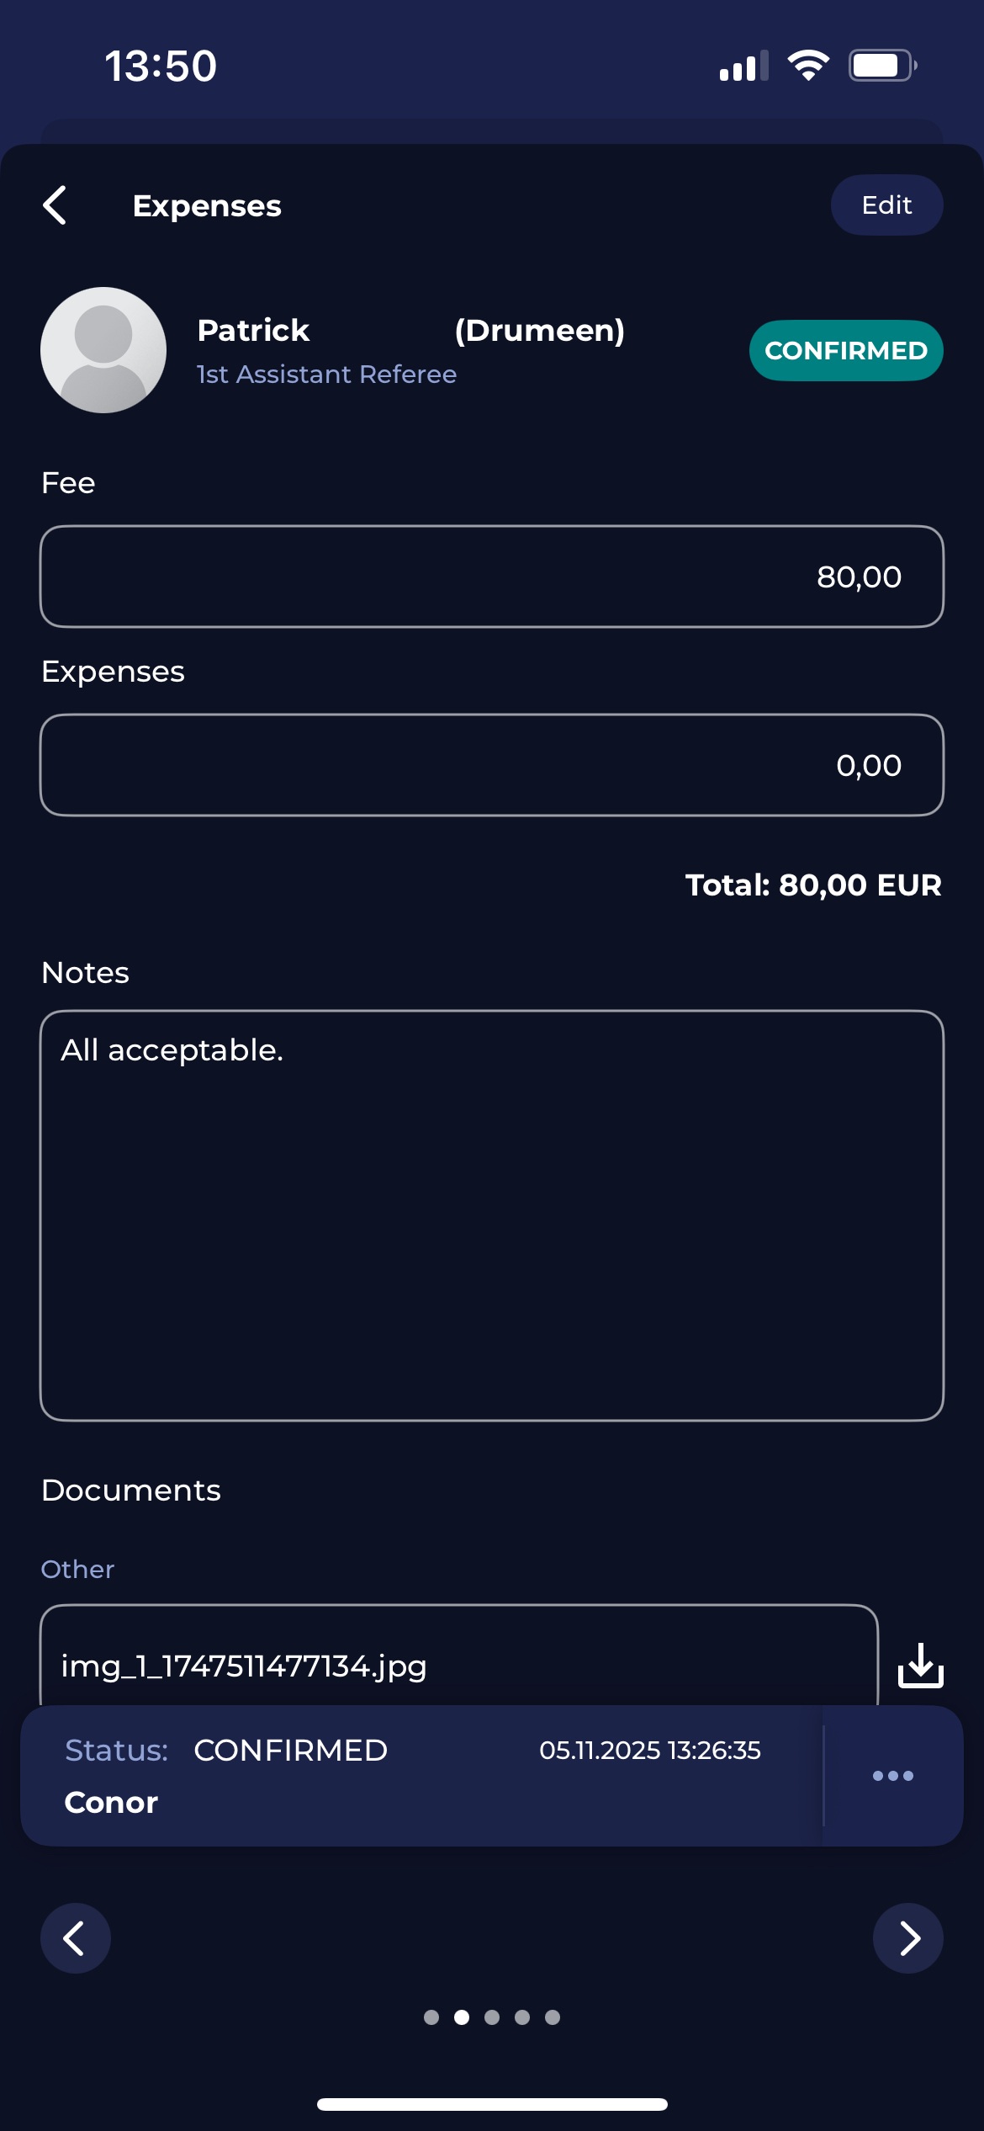Image resolution: width=984 pixels, height=2131 pixels.
Task: Tap the Wi-Fi icon in status bar
Action: click(x=808, y=66)
